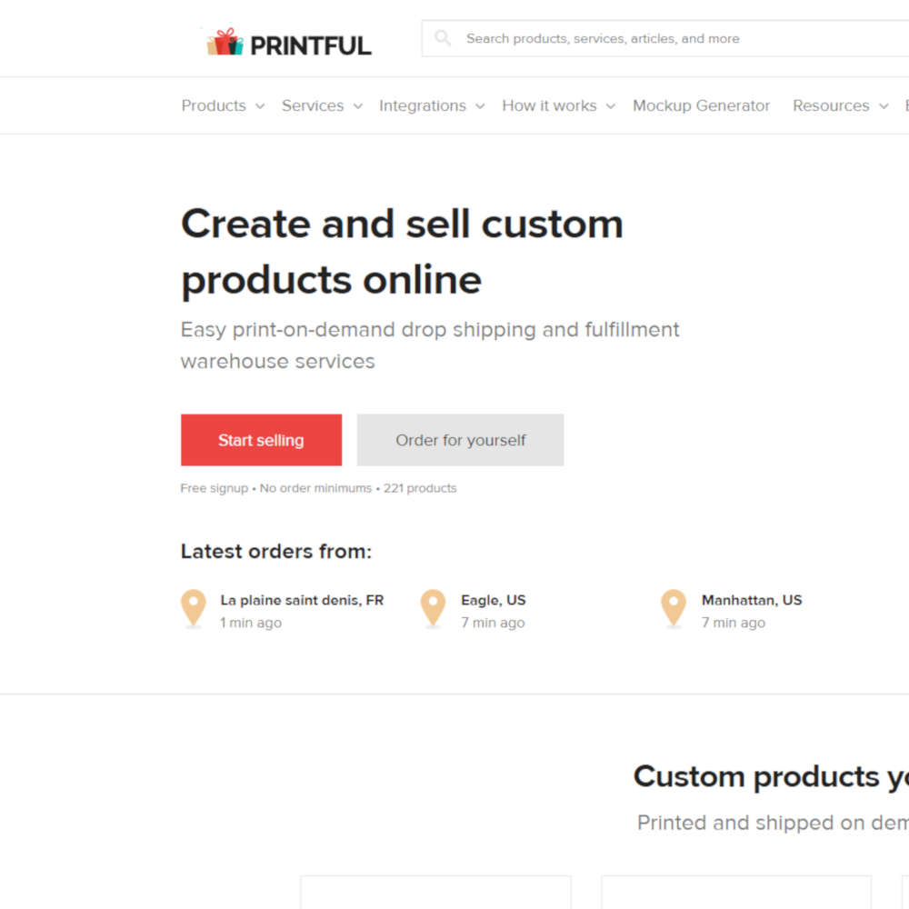Screen dimensions: 909x909
Task: Expand the Products dropdown chevron
Action: click(260, 106)
